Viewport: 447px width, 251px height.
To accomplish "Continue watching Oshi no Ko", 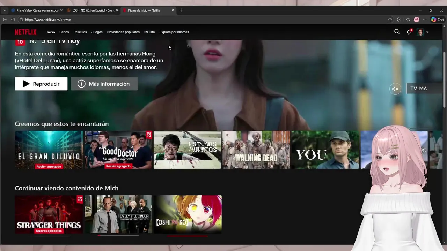I will click(x=188, y=214).
